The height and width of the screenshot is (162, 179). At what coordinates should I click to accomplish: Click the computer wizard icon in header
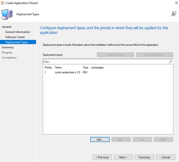click(7, 14)
